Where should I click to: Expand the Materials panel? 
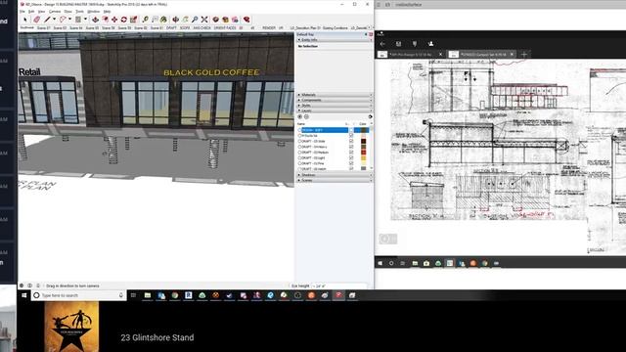[x=335, y=95]
